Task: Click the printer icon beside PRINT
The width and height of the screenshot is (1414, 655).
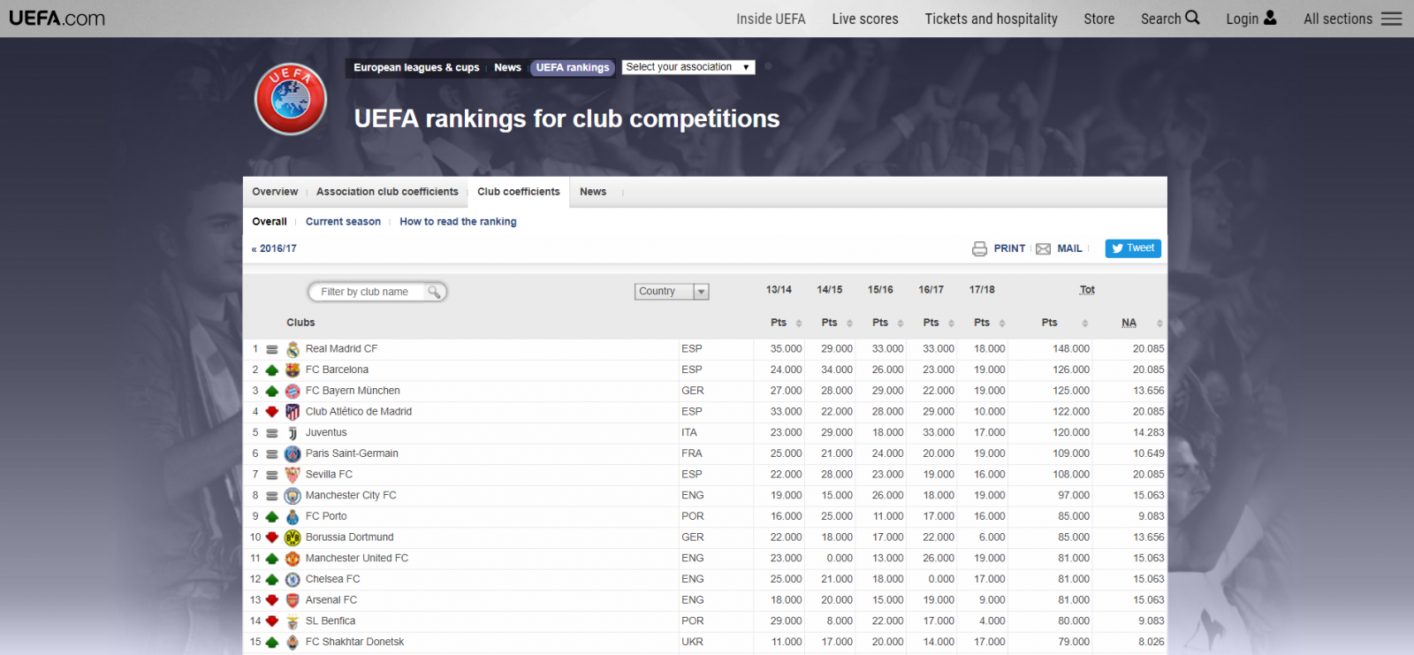Action: coord(979,248)
